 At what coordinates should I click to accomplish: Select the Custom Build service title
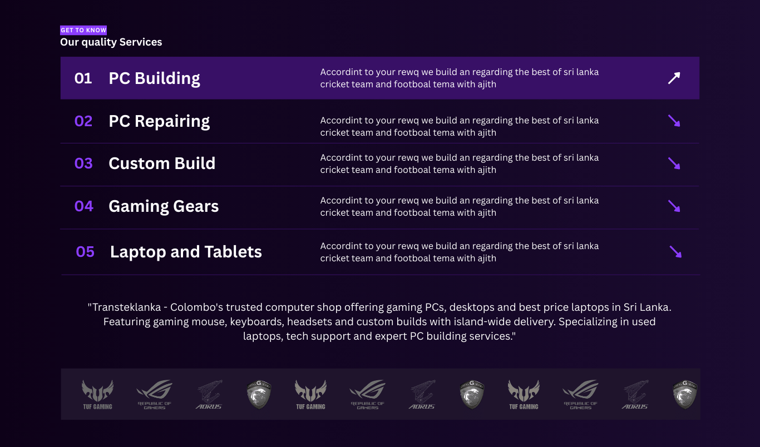coord(162,163)
